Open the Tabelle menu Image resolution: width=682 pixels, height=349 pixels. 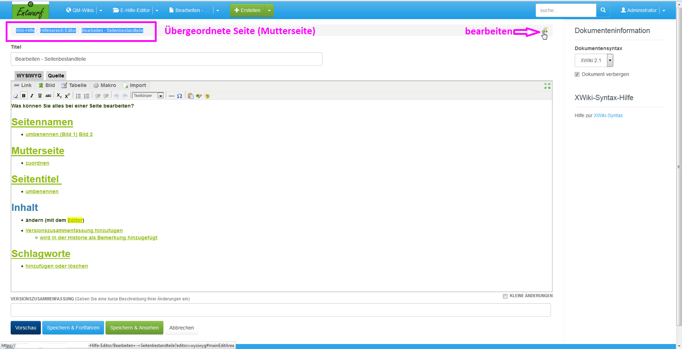coord(74,86)
